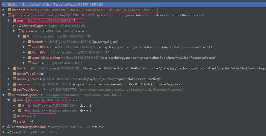Click the field icon beside rawType
Image resolution: width=266 pixels, height=136 pixels.
14,84
